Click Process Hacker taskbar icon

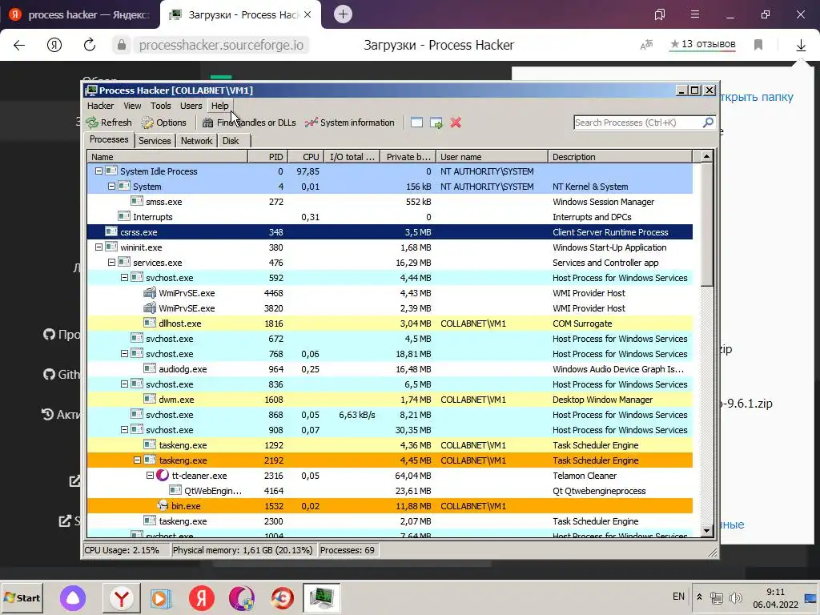click(x=321, y=597)
